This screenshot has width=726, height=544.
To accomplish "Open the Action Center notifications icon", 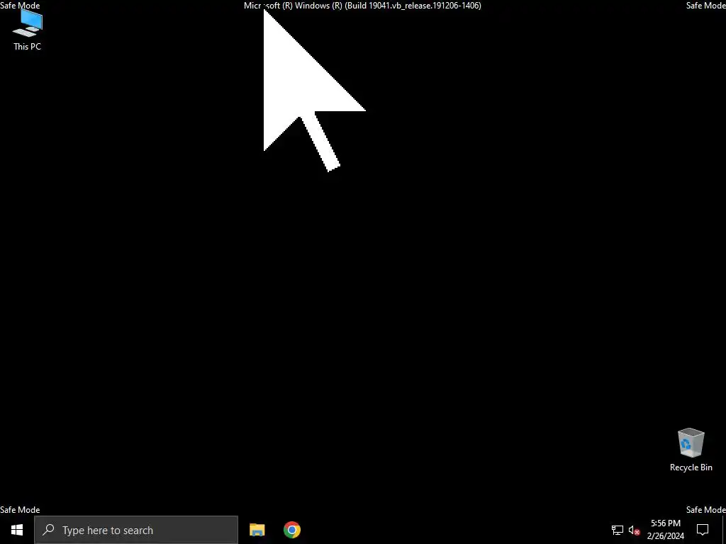I will point(703,530).
